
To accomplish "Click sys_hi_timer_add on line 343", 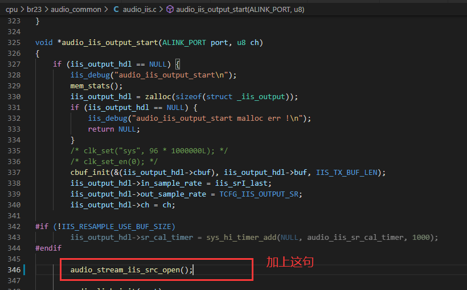I will coord(241,238).
